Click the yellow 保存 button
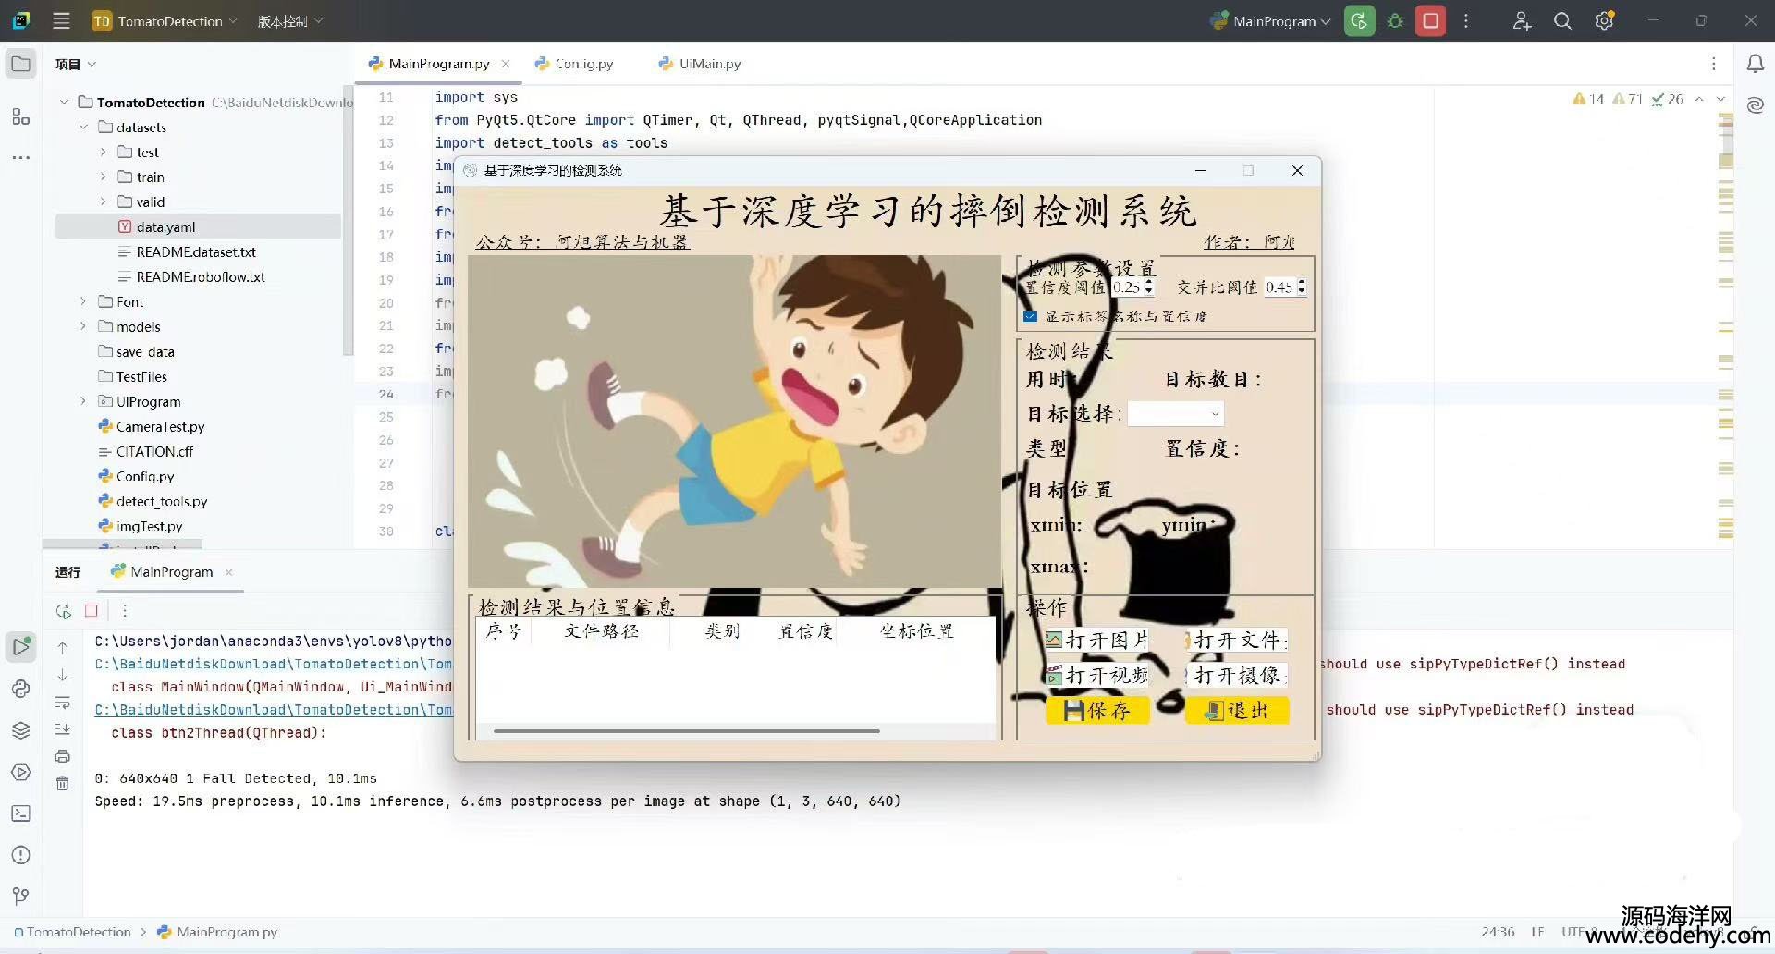This screenshot has height=954, width=1775. point(1097,710)
